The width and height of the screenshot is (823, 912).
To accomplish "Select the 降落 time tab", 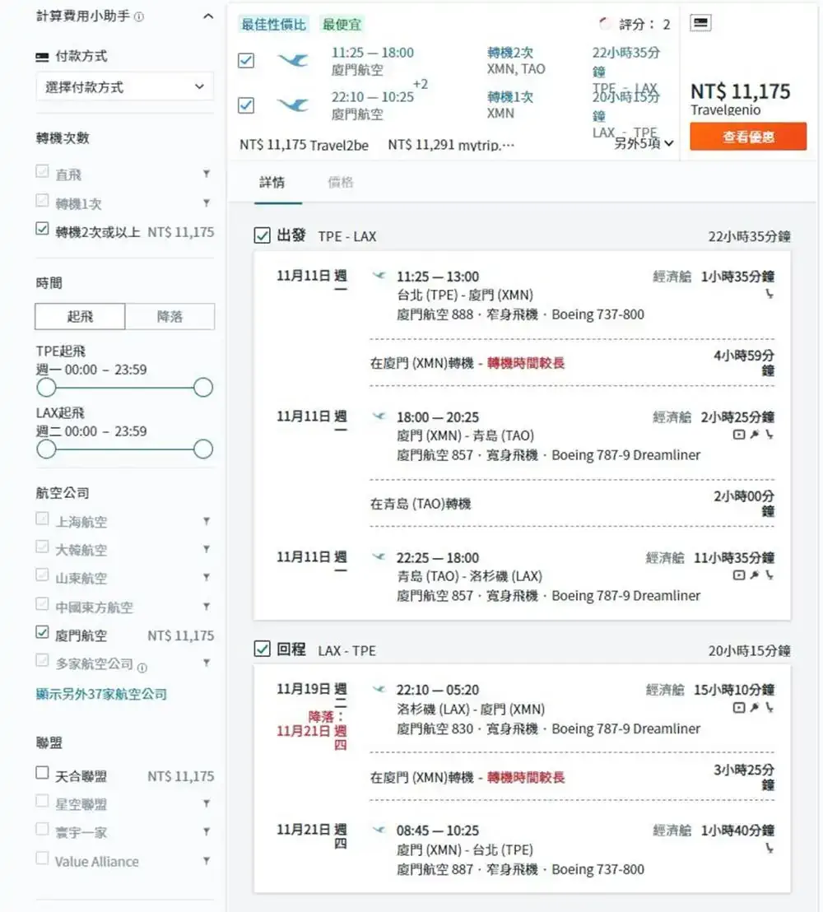I will click(170, 316).
